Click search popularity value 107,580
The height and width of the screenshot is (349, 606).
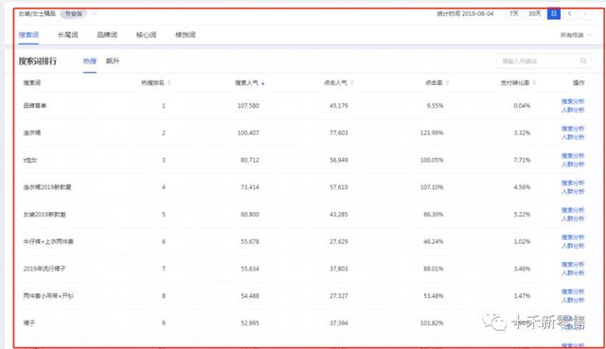(248, 106)
